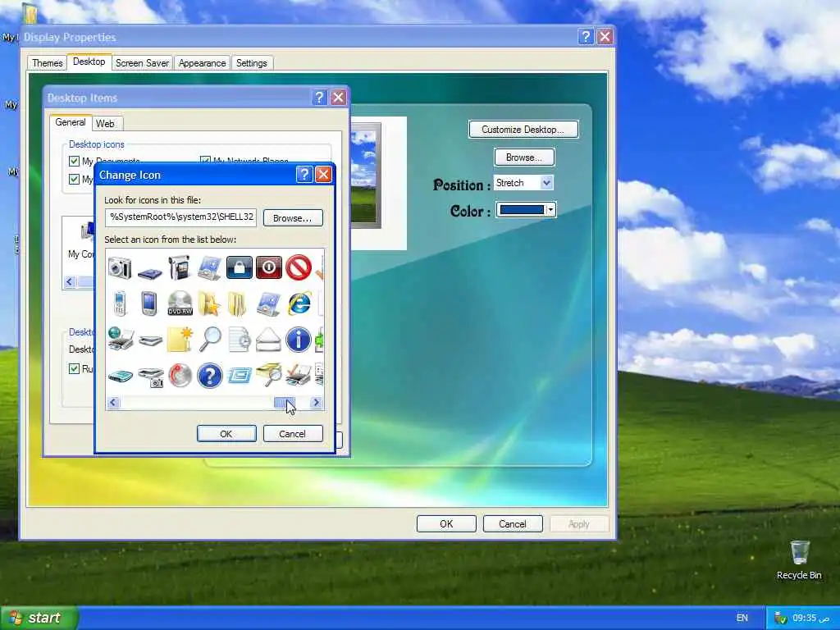This screenshot has width=840, height=630.
Task: Select the cell phone icon
Action: click(x=120, y=304)
